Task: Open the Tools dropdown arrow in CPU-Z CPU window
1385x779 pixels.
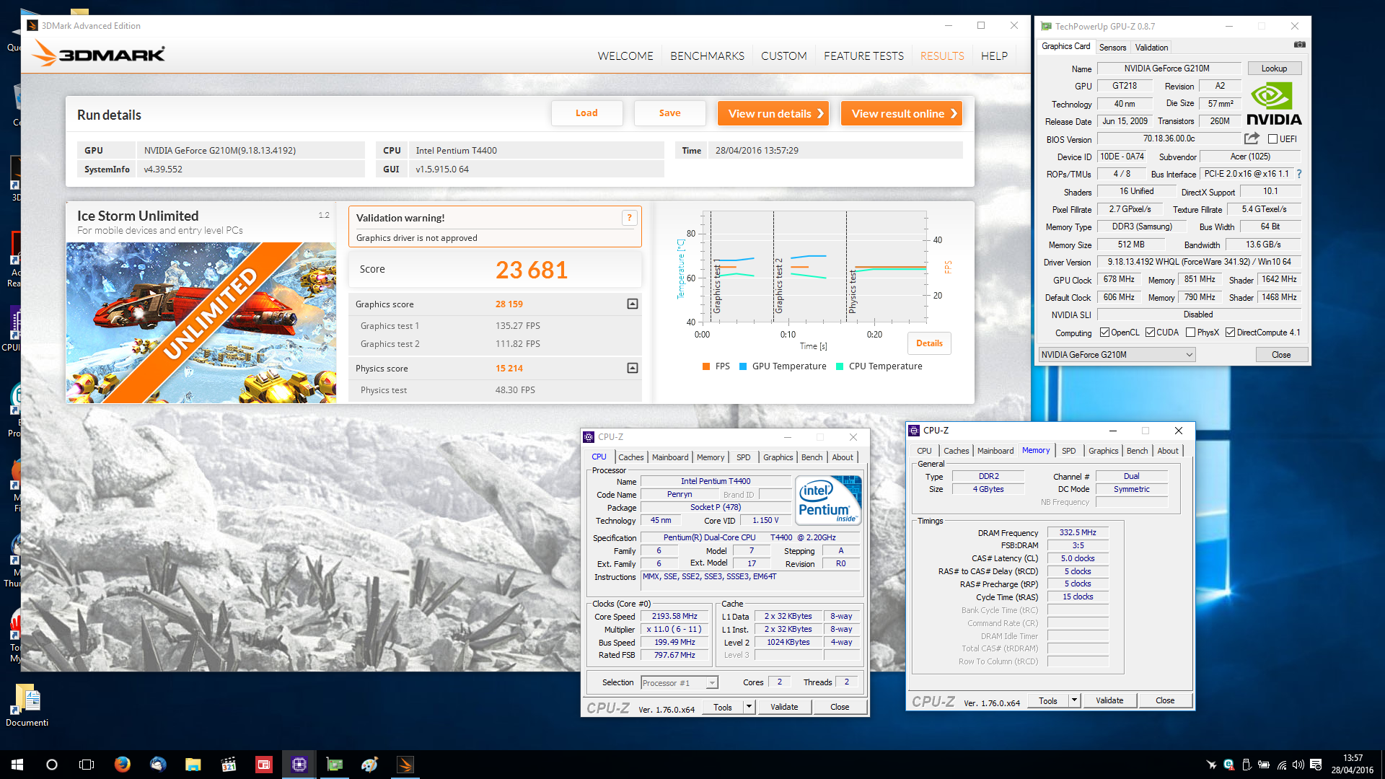Action: click(749, 707)
